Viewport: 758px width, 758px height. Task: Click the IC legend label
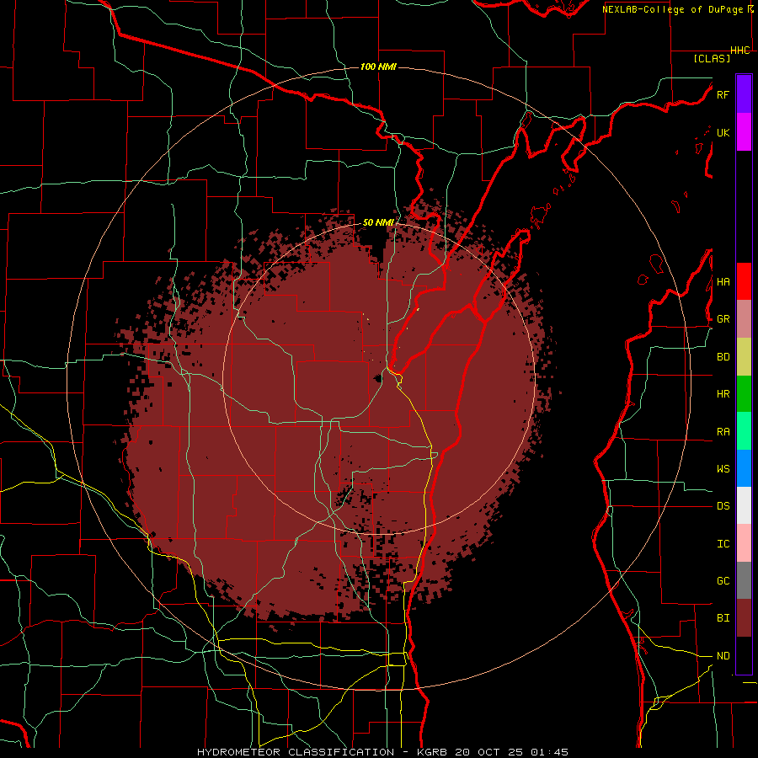723,544
